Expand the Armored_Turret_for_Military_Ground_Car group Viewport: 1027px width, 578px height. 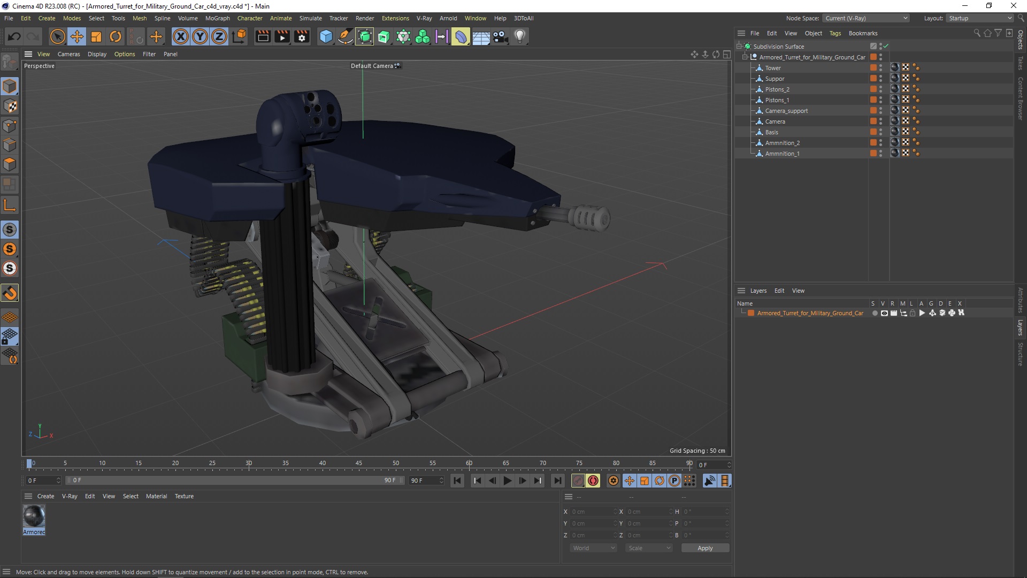tap(745, 56)
